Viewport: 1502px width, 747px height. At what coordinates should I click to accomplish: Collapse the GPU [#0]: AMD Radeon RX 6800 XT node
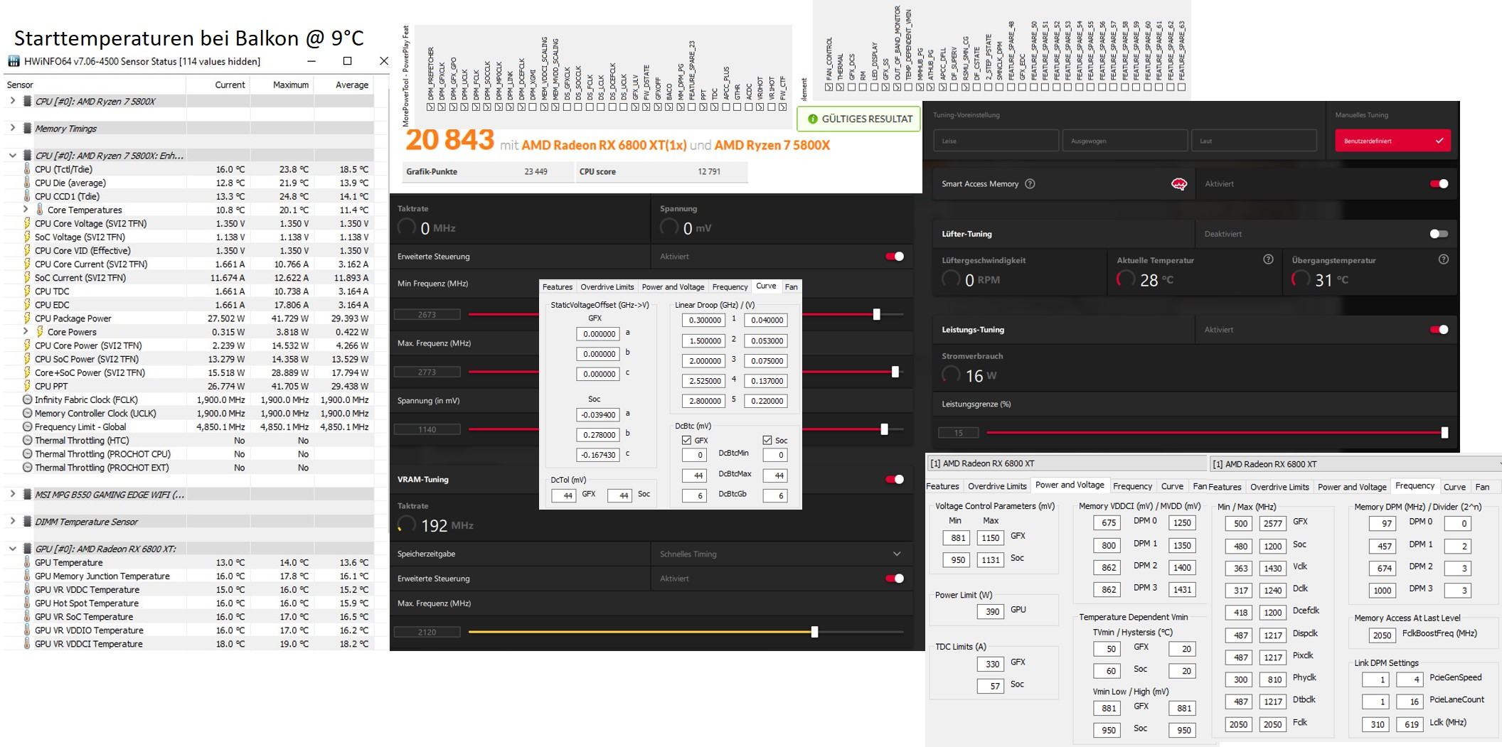[x=12, y=549]
